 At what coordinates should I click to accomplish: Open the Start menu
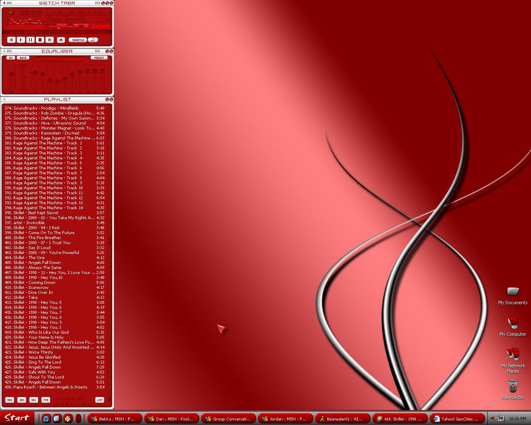click(x=17, y=418)
